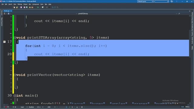Open the Tabs menu
This screenshot has width=194, height=109.
pyautogui.click(x=46, y=4)
